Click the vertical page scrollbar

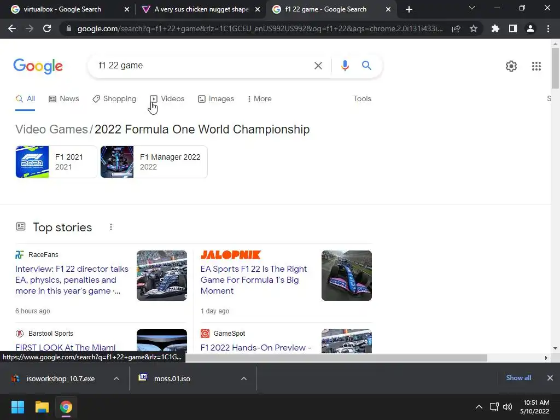pos(555,68)
